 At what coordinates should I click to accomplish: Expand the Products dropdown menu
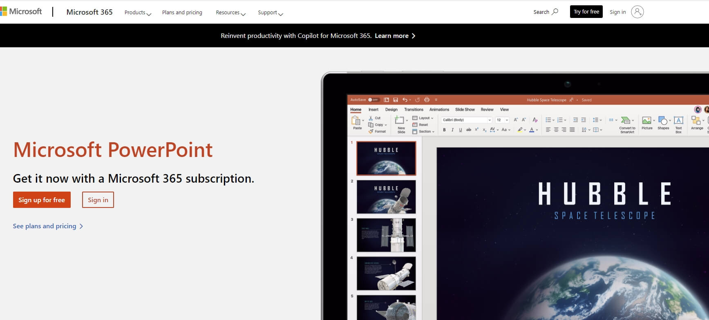[x=138, y=13]
